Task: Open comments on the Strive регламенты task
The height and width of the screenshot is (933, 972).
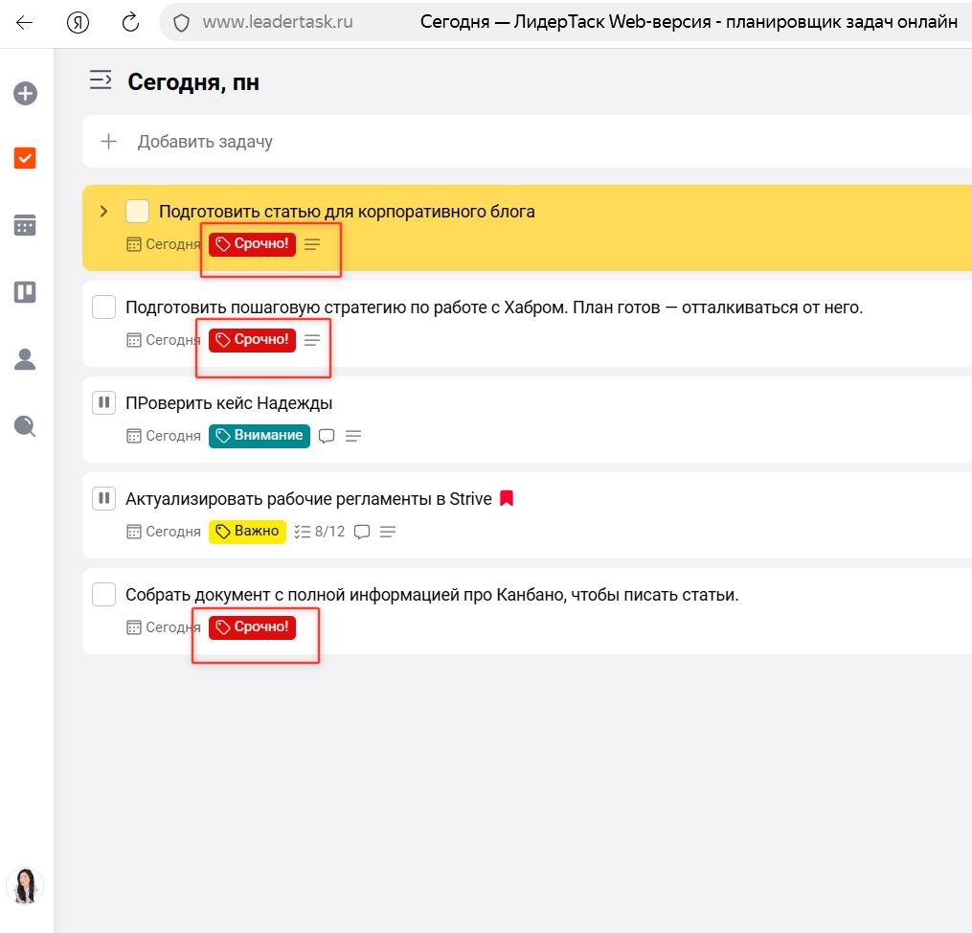Action: click(x=362, y=532)
